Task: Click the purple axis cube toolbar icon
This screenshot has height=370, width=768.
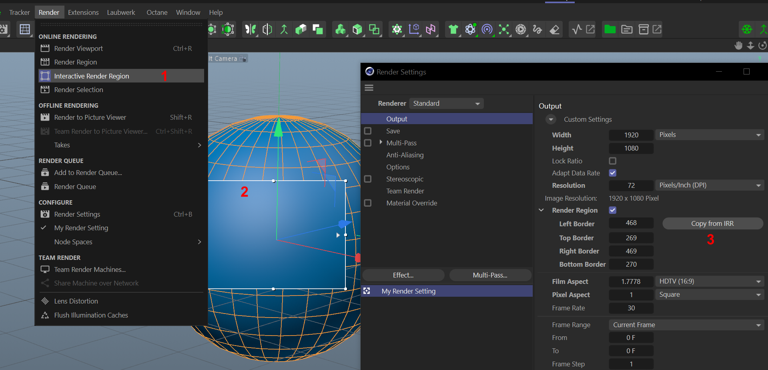Action: point(414,29)
